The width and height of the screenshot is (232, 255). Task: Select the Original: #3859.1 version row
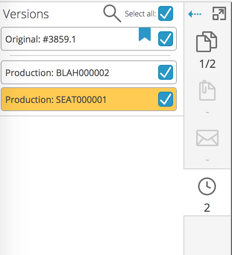click(89, 39)
